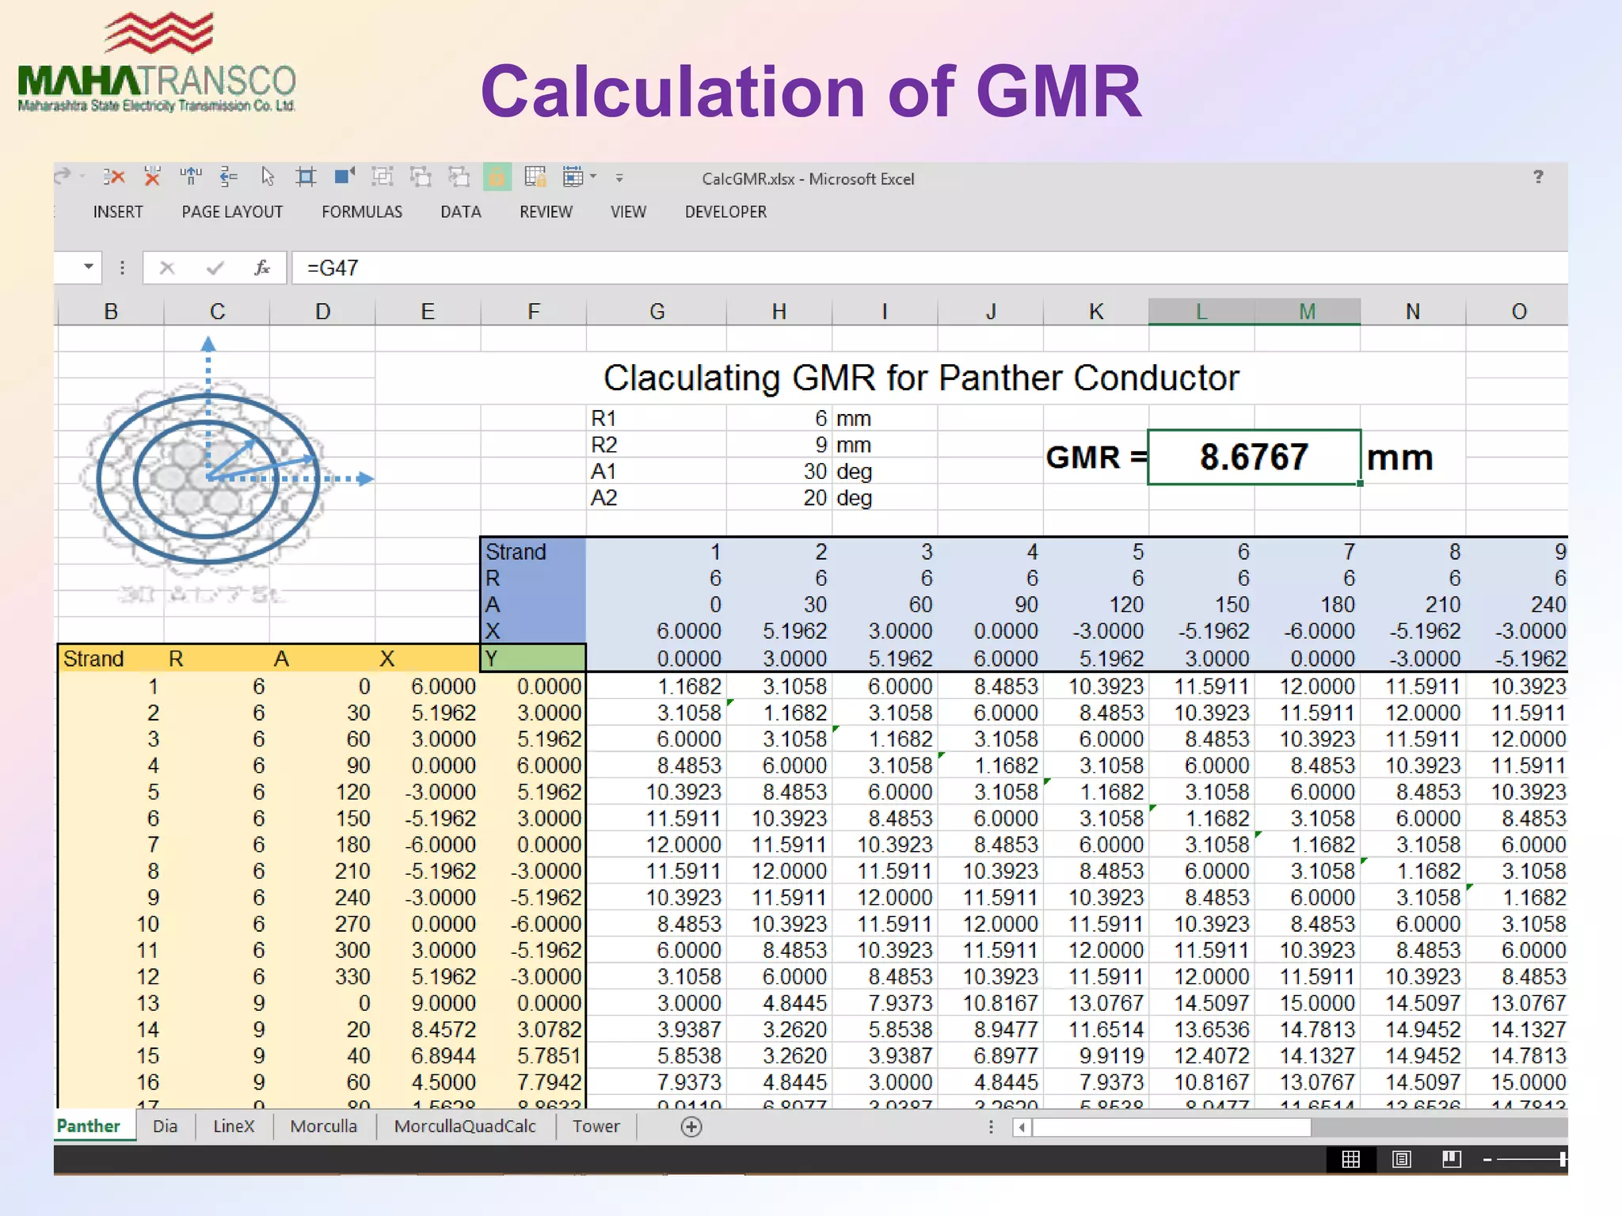This screenshot has height=1216, width=1622.
Task: Click the select objects arrow pointer icon
Action: coord(267,177)
